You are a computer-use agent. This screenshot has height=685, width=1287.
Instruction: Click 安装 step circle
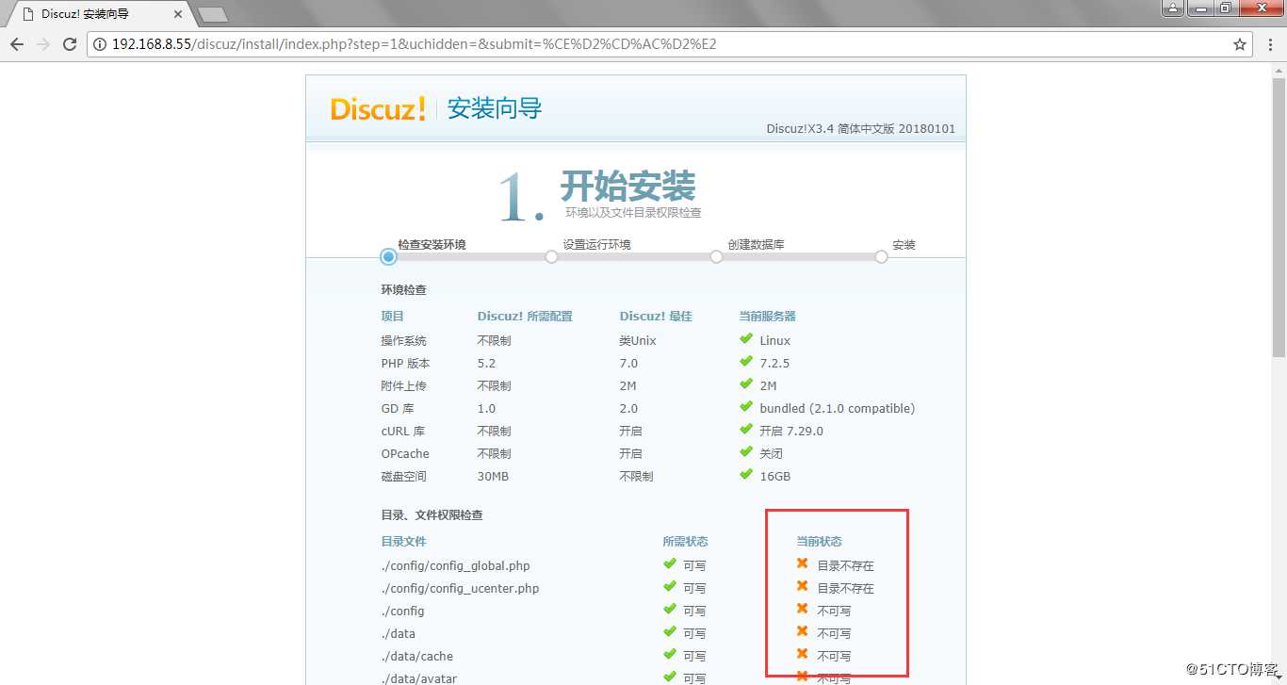[x=881, y=256]
